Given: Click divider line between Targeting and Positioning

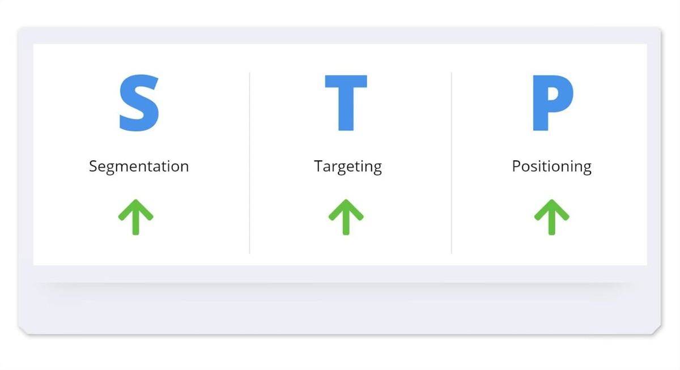Looking at the screenshot, I should point(452,163).
